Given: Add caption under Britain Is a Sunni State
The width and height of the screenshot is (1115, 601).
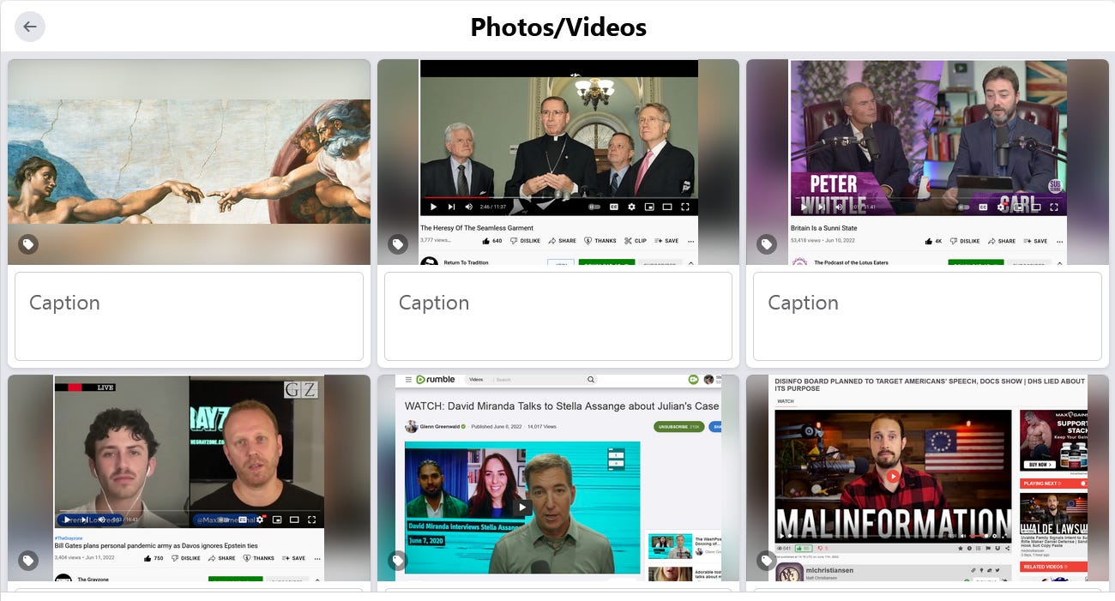Looking at the screenshot, I should coord(927,316).
